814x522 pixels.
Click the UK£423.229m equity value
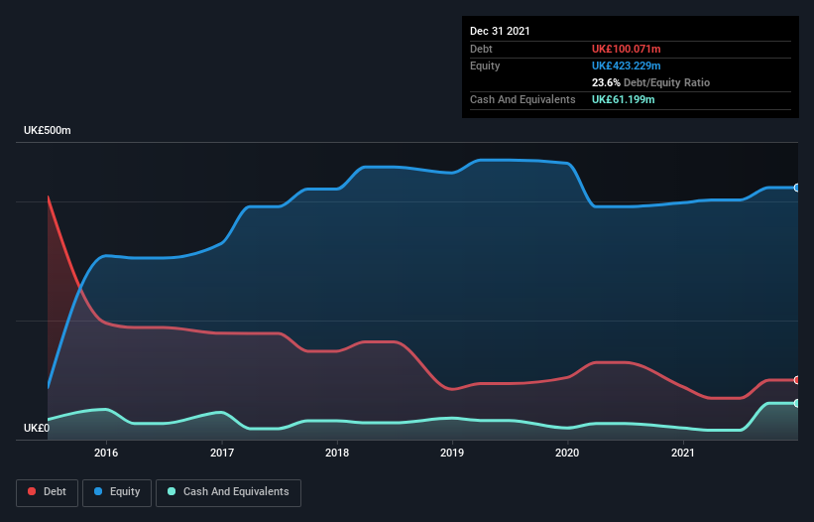626,65
